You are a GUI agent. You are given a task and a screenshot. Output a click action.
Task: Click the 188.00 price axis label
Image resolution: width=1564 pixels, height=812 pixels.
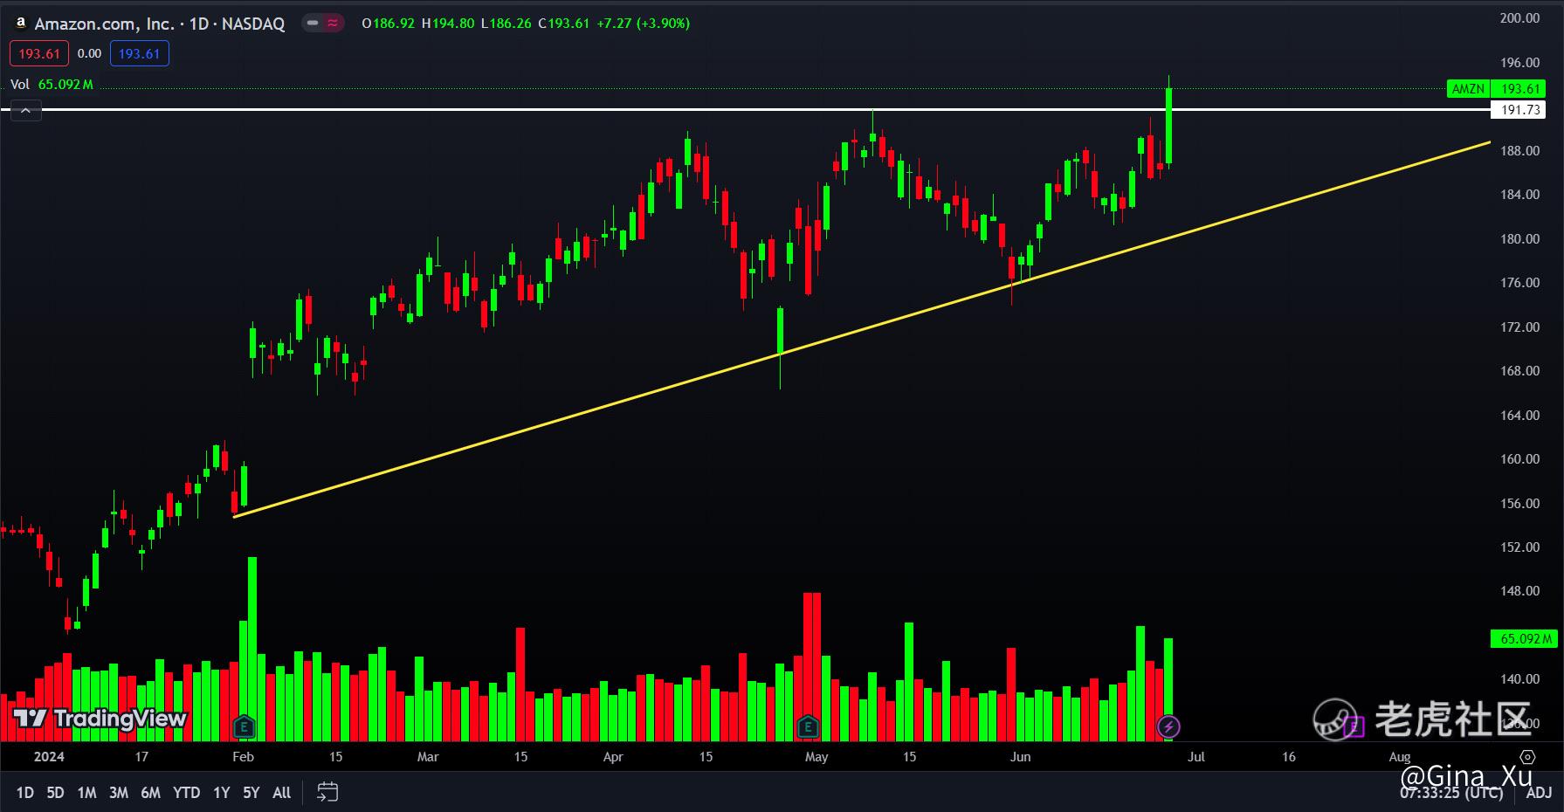pos(1519,151)
